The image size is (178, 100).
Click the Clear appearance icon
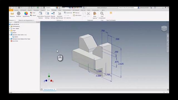(x=31, y=13)
